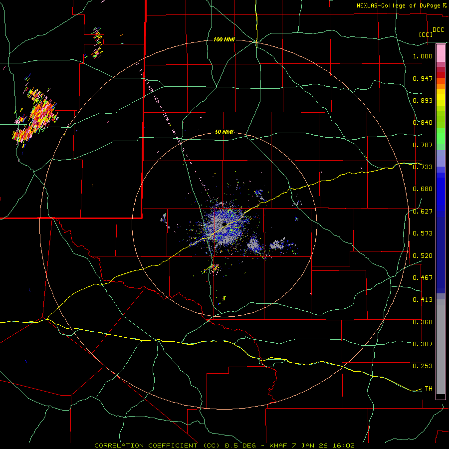Click the TH threshold label

pos(429,389)
